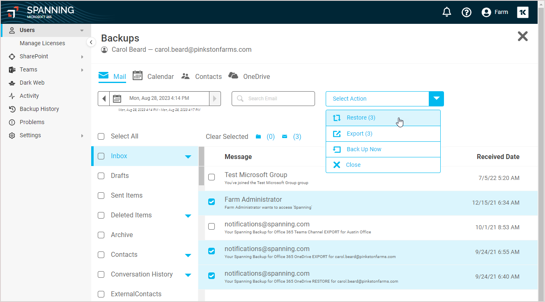The height and width of the screenshot is (302, 545).
Task: Toggle the Select Action dropdown arrow
Action: (437, 99)
